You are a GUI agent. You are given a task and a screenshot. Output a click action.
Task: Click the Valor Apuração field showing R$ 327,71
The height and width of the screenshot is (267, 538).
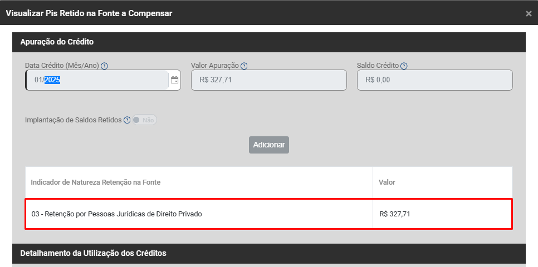pos(268,80)
